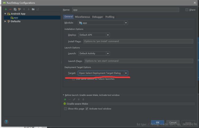Click the Launch Flags input field

(139, 61)
